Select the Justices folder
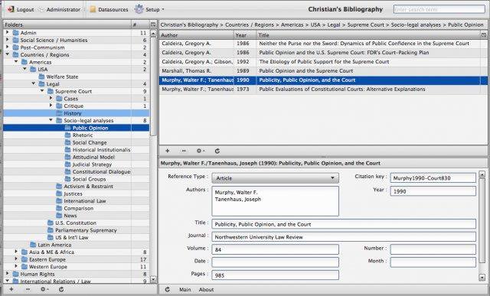The width and height of the screenshot is (490, 296). pos(73,194)
